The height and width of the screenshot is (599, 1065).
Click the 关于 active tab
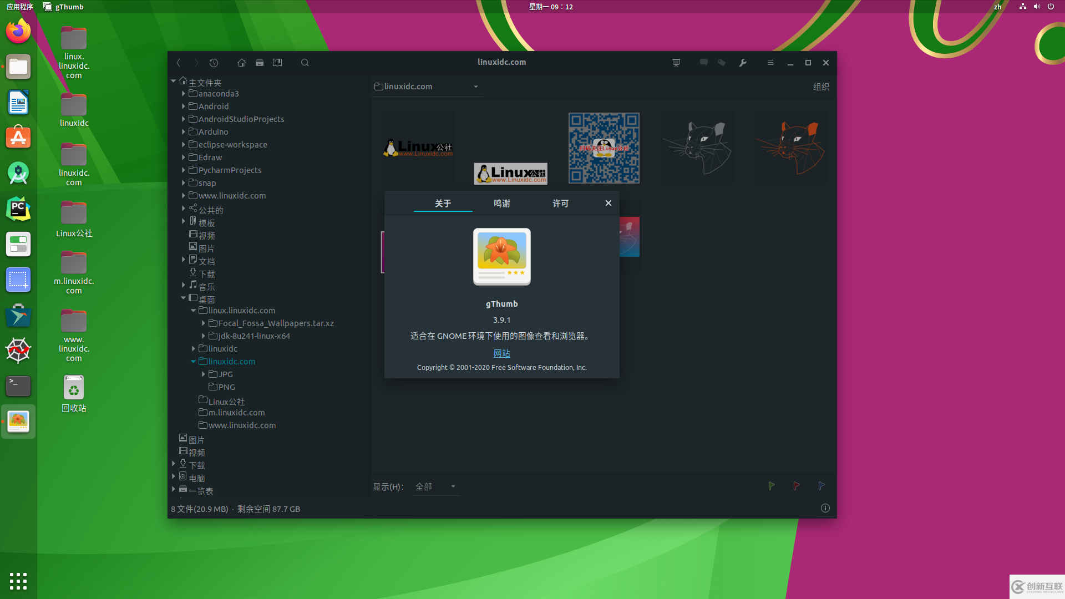[443, 202]
